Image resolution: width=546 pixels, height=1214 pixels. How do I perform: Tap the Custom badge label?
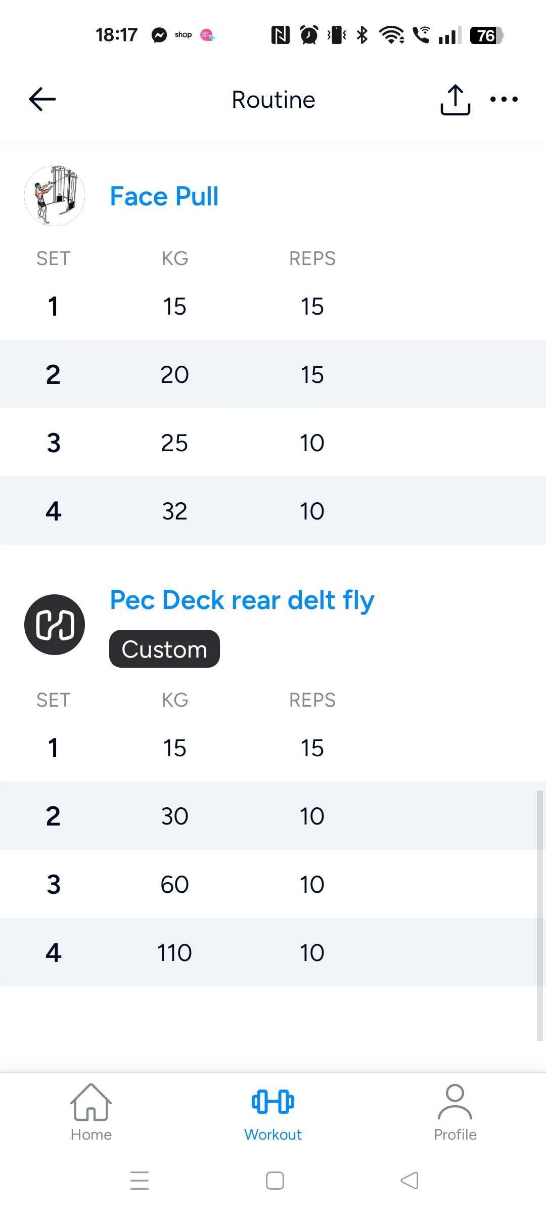(164, 649)
